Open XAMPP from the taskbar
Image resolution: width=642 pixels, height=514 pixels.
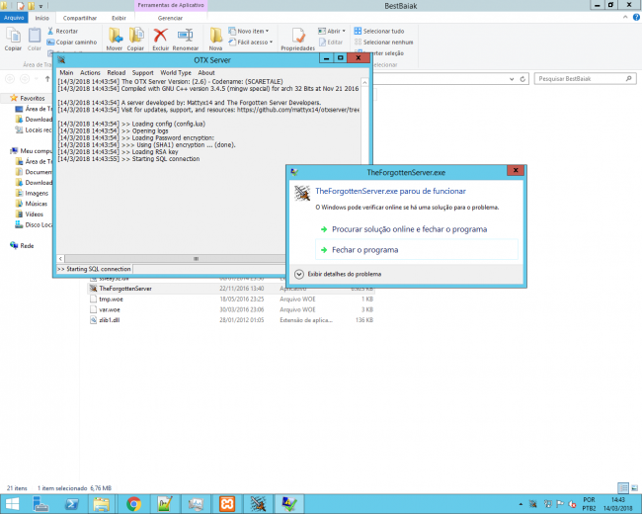pyautogui.click(x=227, y=504)
